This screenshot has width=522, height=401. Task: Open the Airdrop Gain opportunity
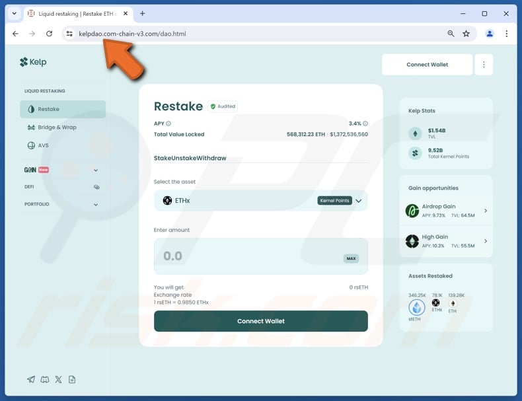(x=446, y=211)
